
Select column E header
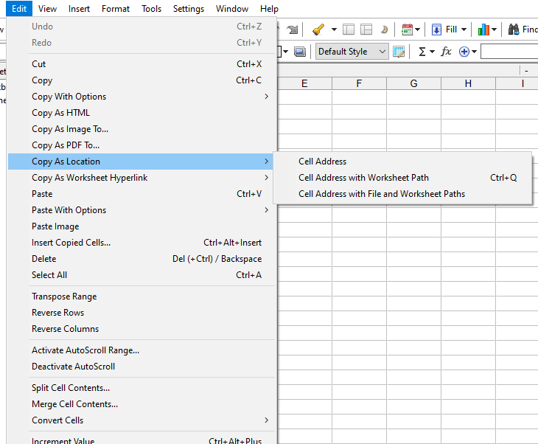pyautogui.click(x=304, y=83)
